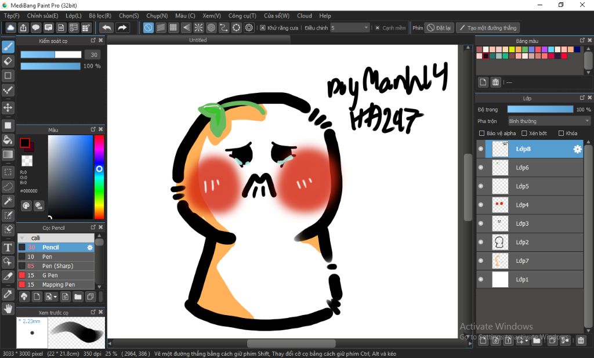This screenshot has width=594, height=358.
Task: Select the G Pen brush
Action: pyautogui.click(x=56, y=276)
